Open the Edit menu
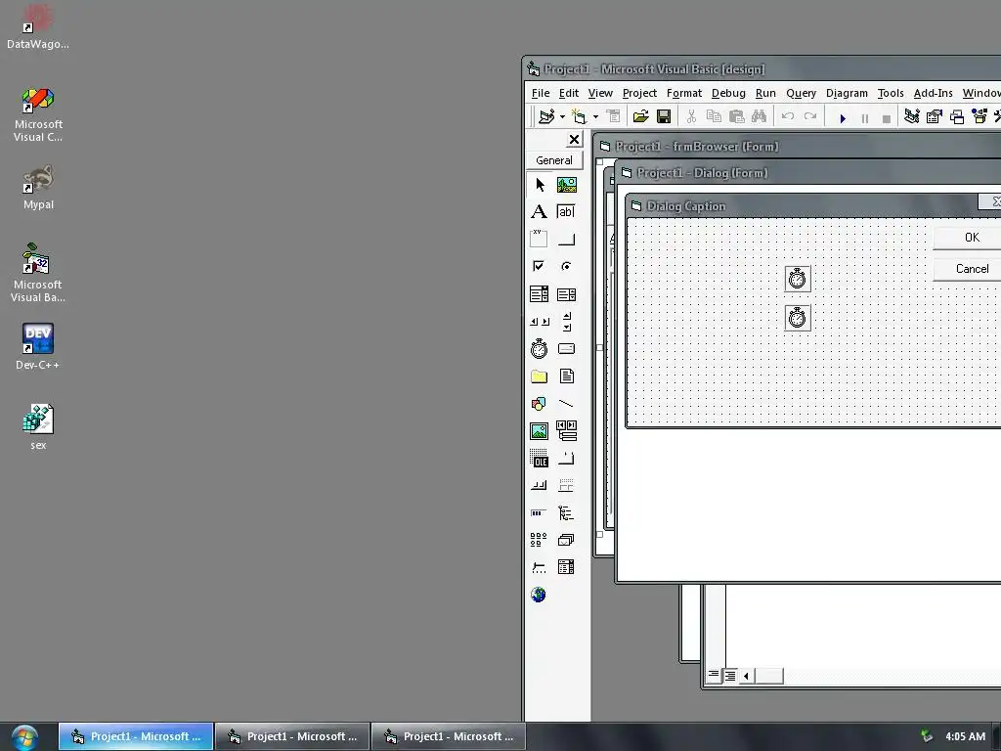1001x751 pixels. (568, 93)
